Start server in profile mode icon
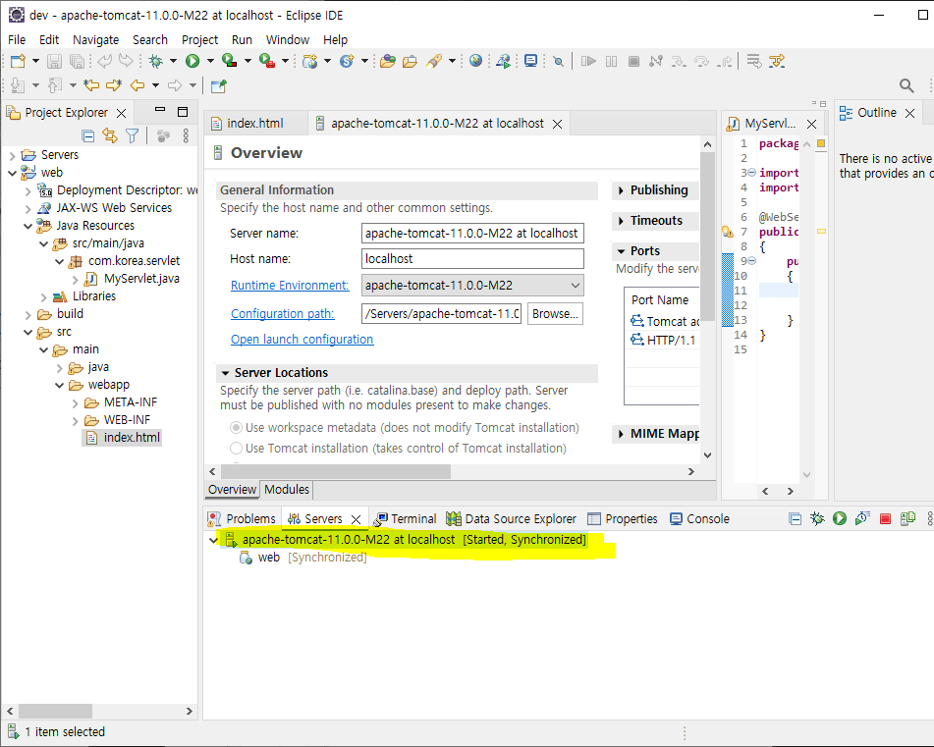This screenshot has height=747, width=934. tap(862, 518)
